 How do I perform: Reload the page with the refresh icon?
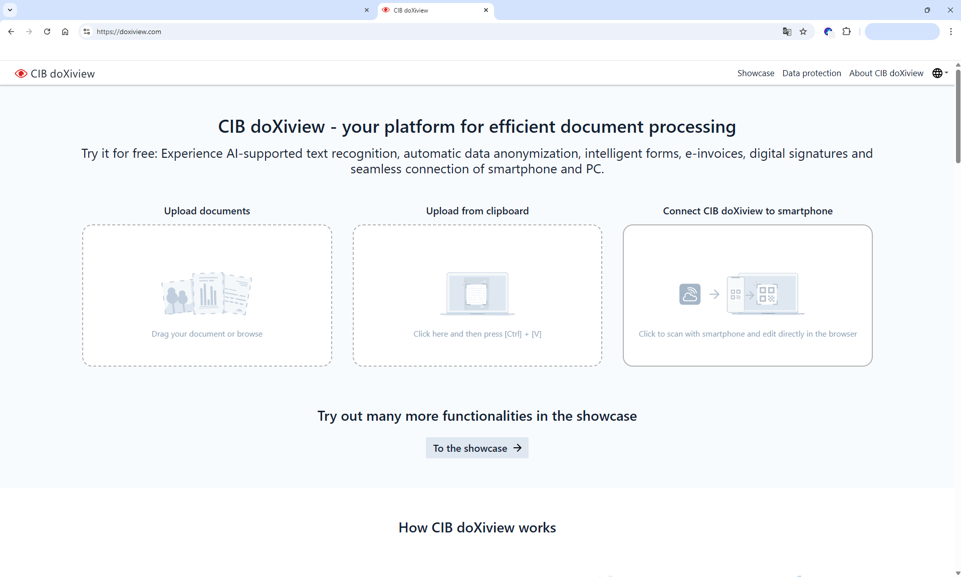pyautogui.click(x=47, y=32)
